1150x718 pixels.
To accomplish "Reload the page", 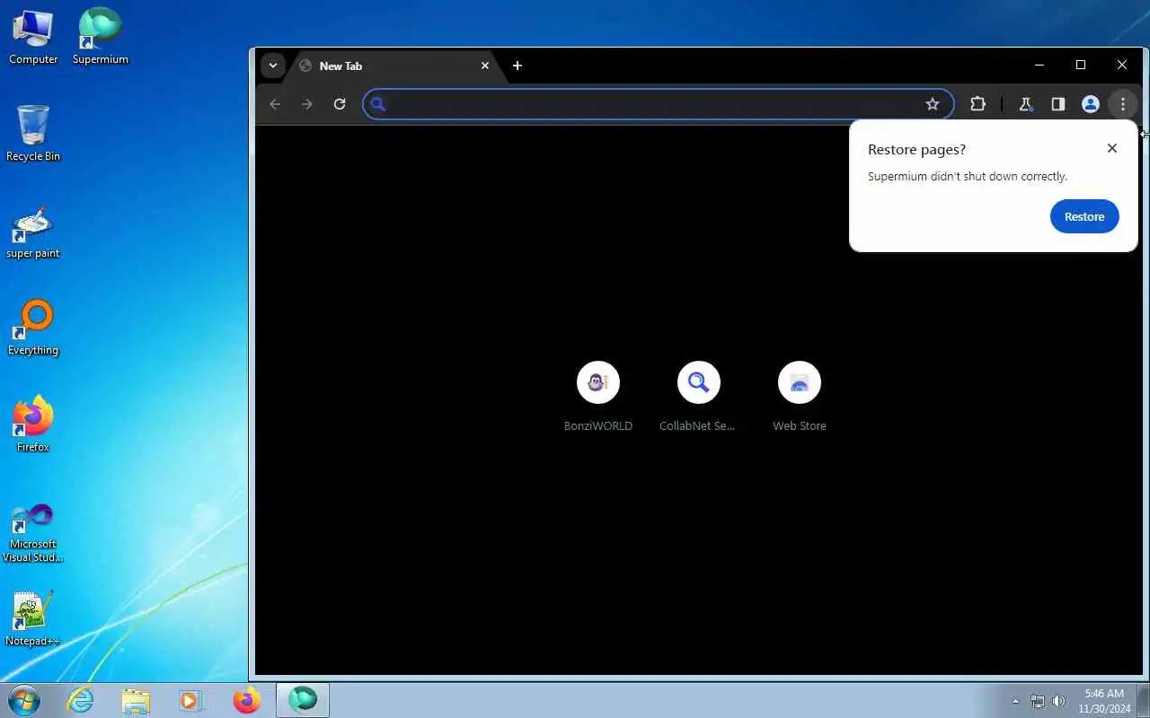I will pos(340,104).
